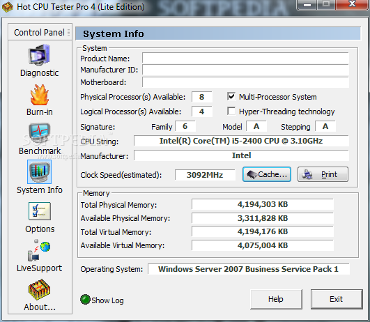The height and width of the screenshot is (322, 370).
Task: Click the System Info header title
Action: [x=114, y=33]
